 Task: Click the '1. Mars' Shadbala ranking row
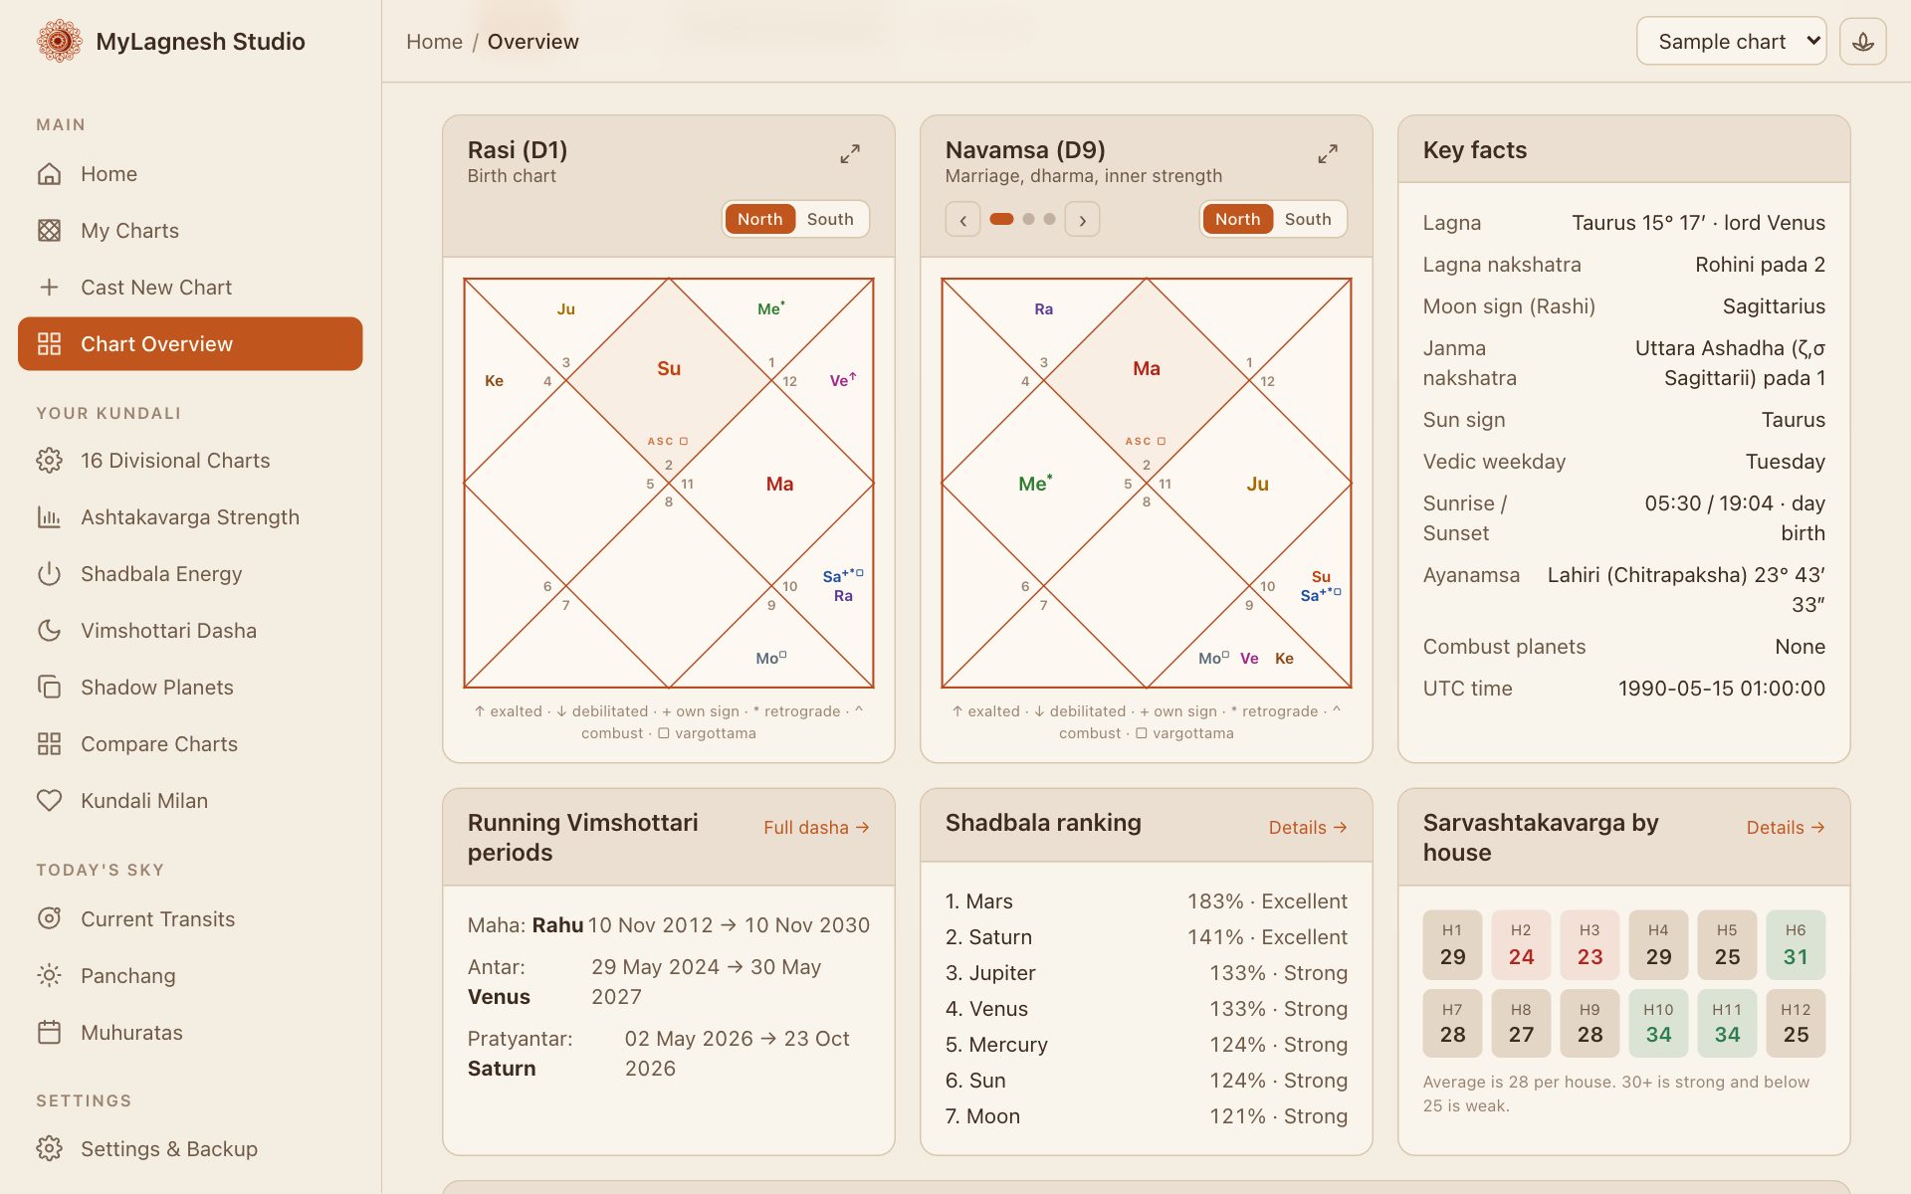click(x=1147, y=901)
